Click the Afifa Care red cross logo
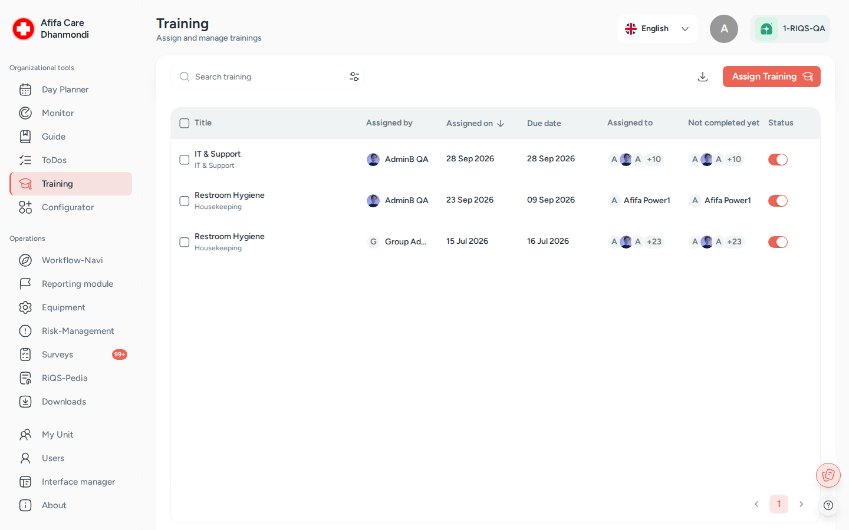This screenshot has width=849, height=530. click(24, 29)
